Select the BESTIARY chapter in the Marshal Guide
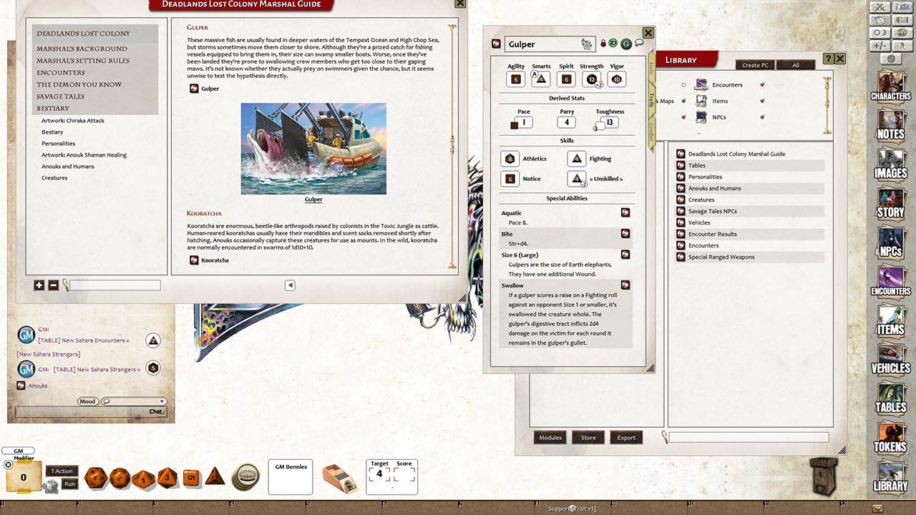The width and height of the screenshot is (916, 515). point(54,108)
